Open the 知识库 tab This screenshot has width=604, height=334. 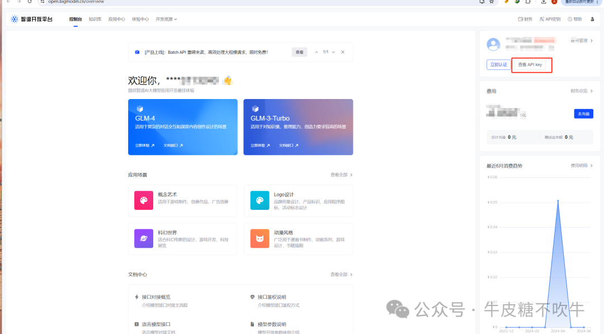click(95, 19)
